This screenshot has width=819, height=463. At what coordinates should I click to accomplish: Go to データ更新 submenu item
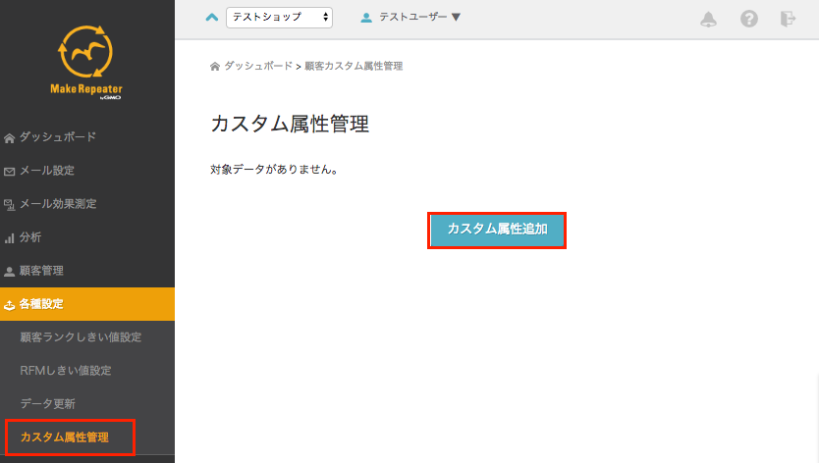pyautogui.click(x=47, y=404)
